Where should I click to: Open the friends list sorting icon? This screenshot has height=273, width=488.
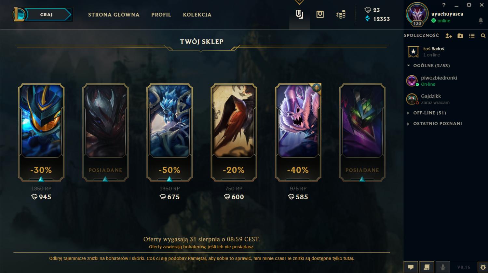pyautogui.click(x=472, y=36)
